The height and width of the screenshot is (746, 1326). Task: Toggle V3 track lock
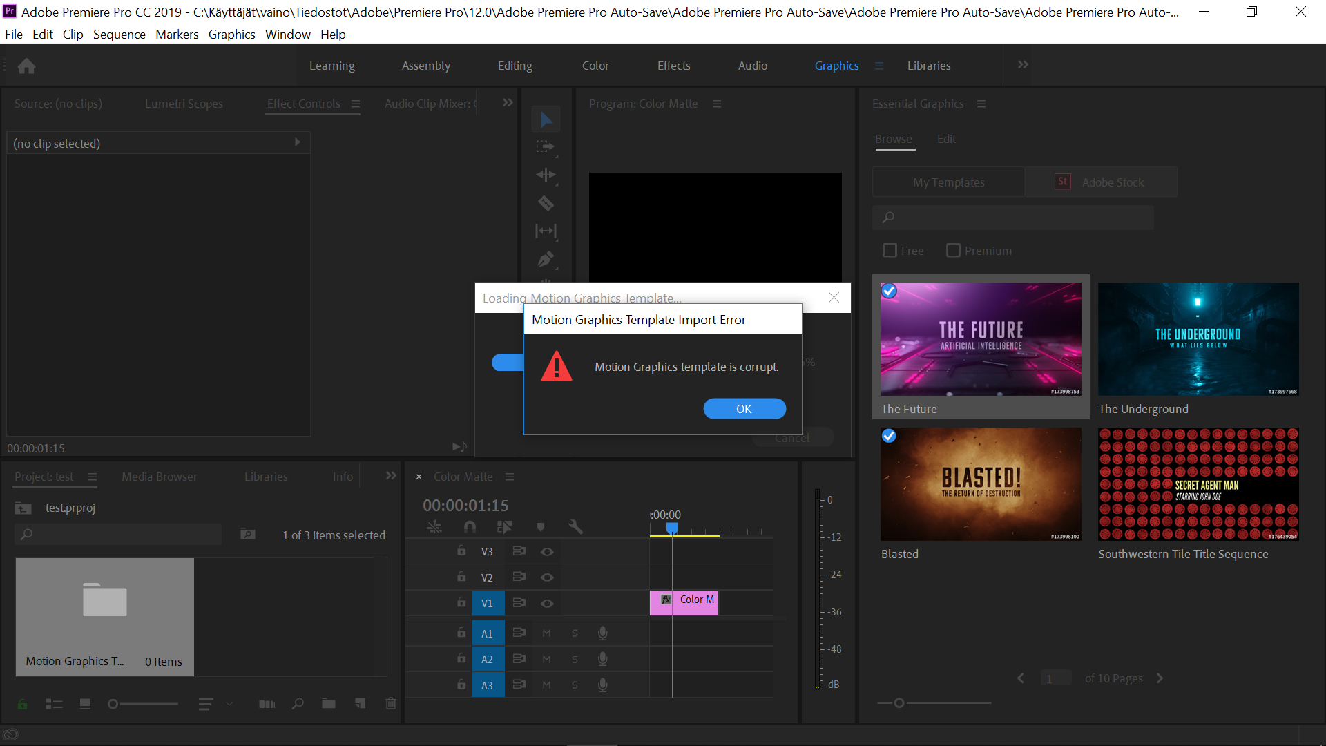click(x=461, y=551)
